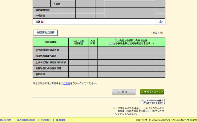Go back with the 戻る button
This screenshot has height=123, width=197.
[124, 92]
